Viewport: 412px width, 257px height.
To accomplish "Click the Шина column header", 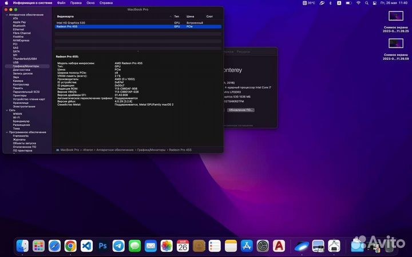I will click(x=190, y=17).
